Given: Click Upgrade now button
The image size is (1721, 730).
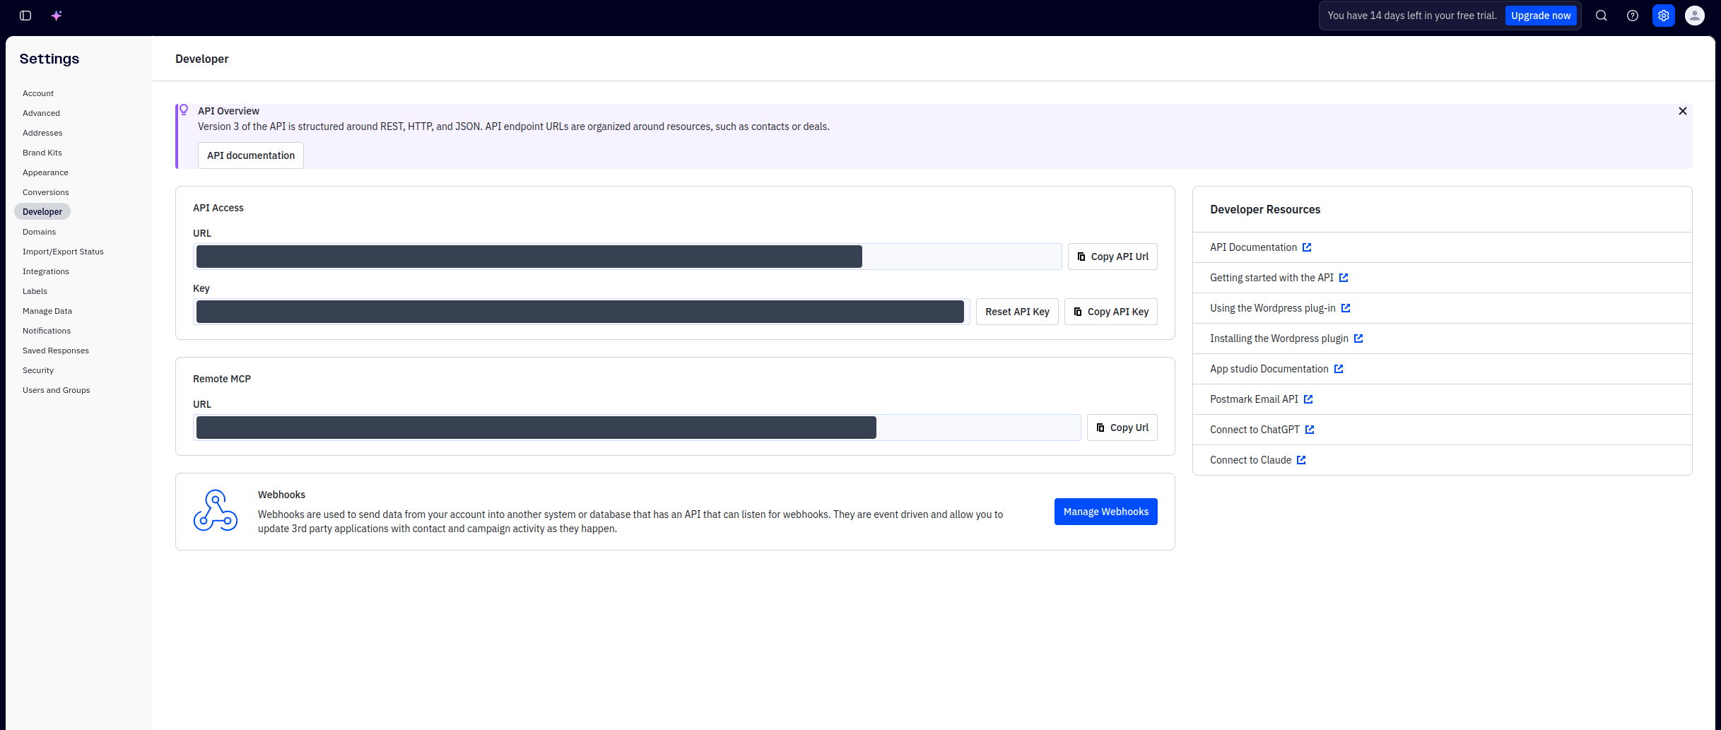Looking at the screenshot, I should (x=1541, y=16).
